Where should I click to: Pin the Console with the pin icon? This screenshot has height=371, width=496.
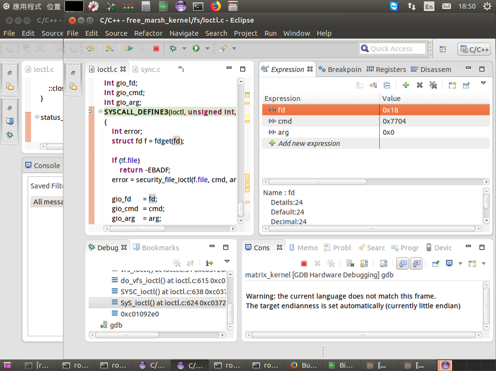pos(435,264)
